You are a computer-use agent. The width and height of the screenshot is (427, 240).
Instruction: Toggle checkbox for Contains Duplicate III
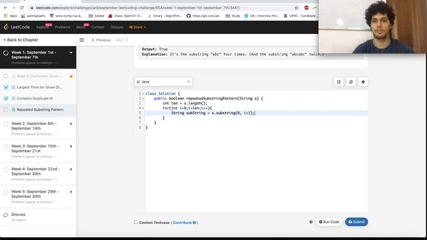6,99
